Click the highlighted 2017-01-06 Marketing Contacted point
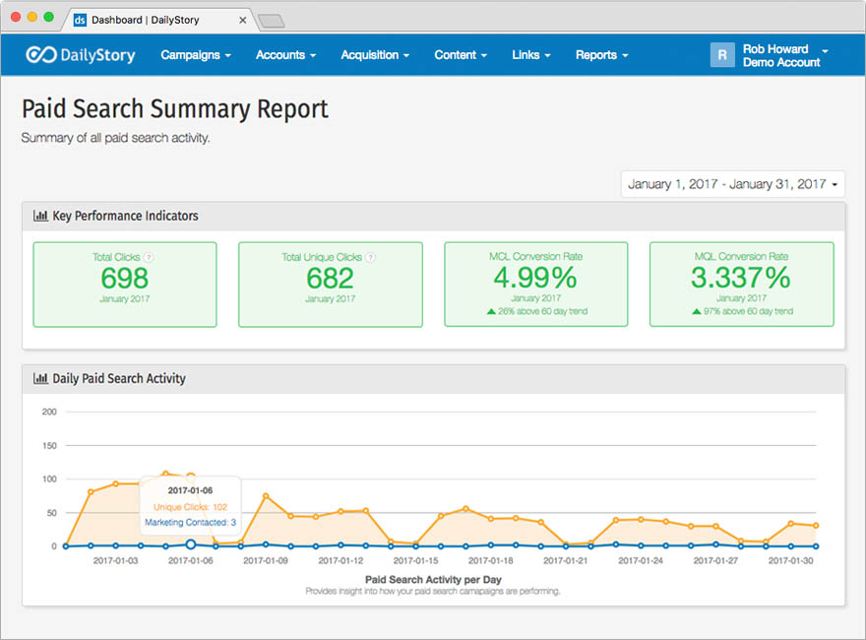Screen dimensions: 866x640 click(191, 544)
